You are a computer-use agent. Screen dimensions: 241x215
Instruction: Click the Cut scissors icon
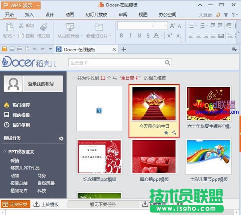21,26
